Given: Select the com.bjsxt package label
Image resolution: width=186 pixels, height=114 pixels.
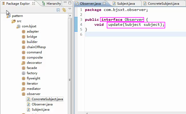Looking at the screenshot, I should point(29,26).
